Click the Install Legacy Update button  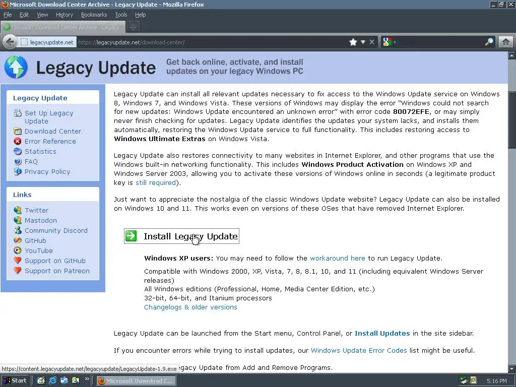[181, 236]
